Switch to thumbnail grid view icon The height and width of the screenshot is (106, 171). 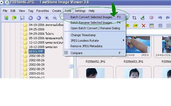coord(152,26)
